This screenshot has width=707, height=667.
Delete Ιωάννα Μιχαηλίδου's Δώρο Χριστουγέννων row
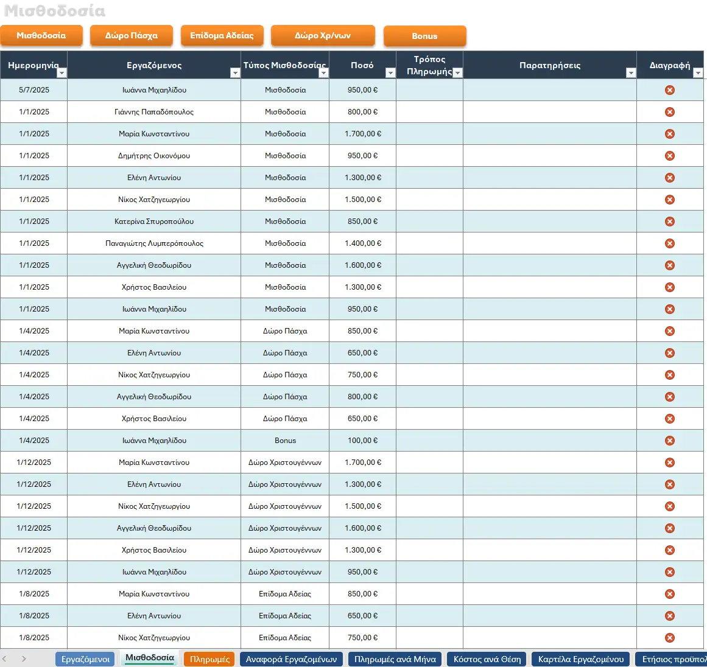point(670,572)
